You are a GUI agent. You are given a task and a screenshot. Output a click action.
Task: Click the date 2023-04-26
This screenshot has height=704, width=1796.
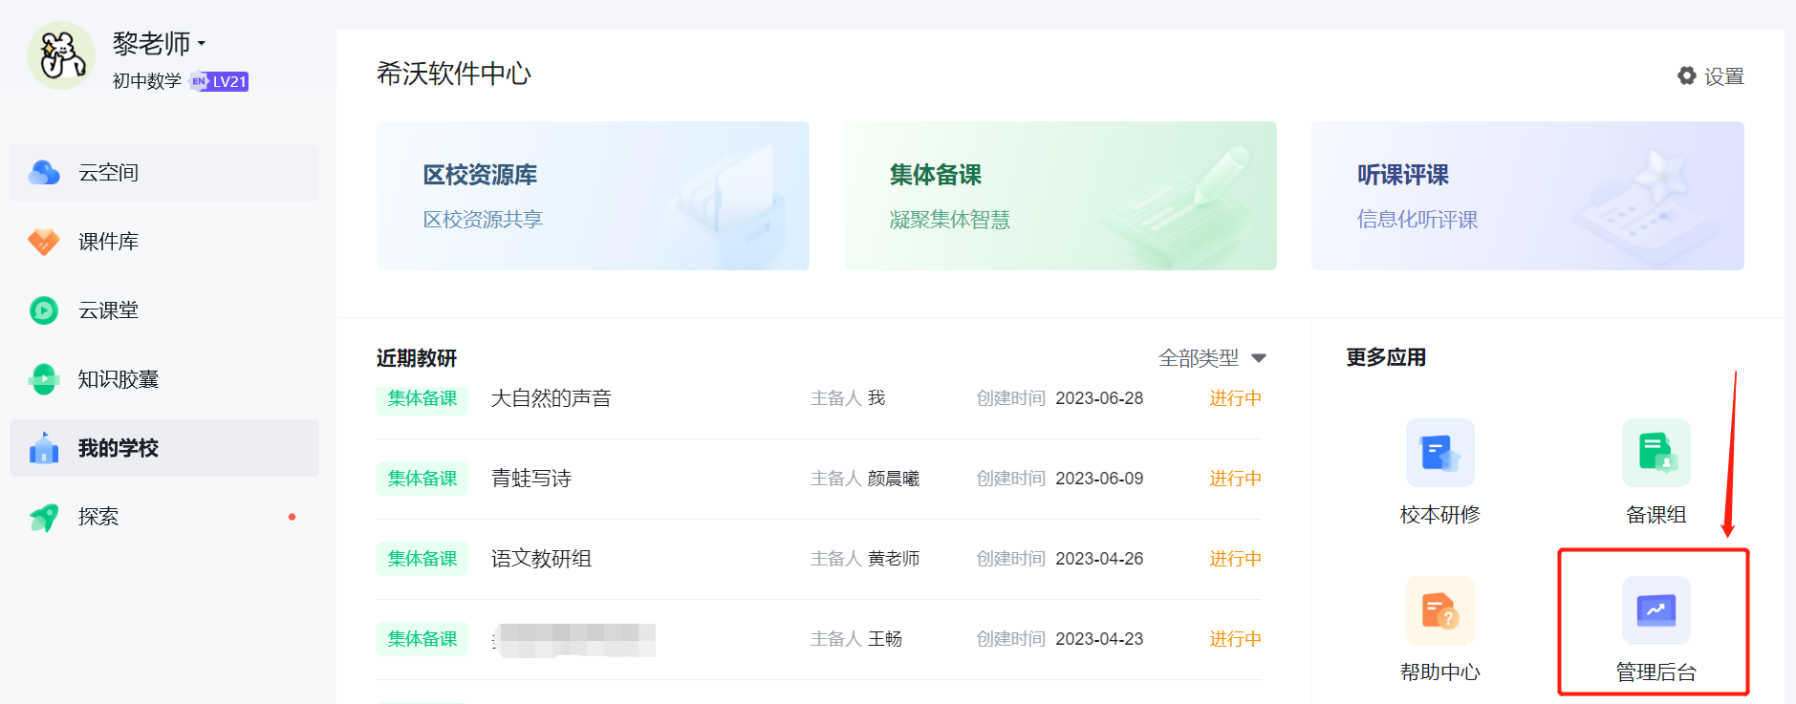pos(1099,559)
